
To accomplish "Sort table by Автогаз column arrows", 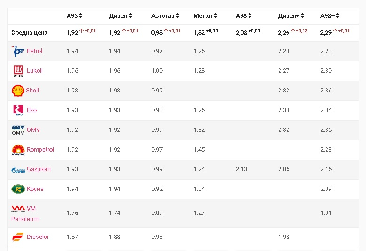I will coord(178,15).
